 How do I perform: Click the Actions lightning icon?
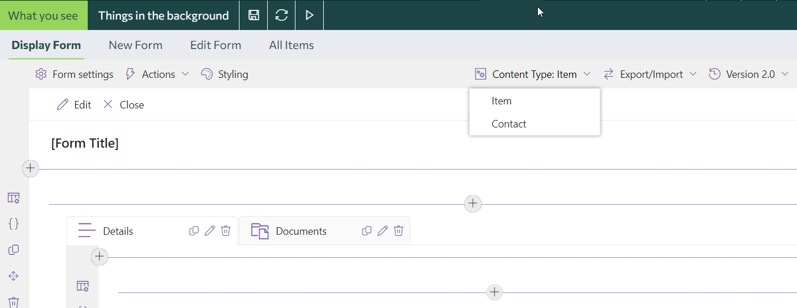tap(130, 74)
